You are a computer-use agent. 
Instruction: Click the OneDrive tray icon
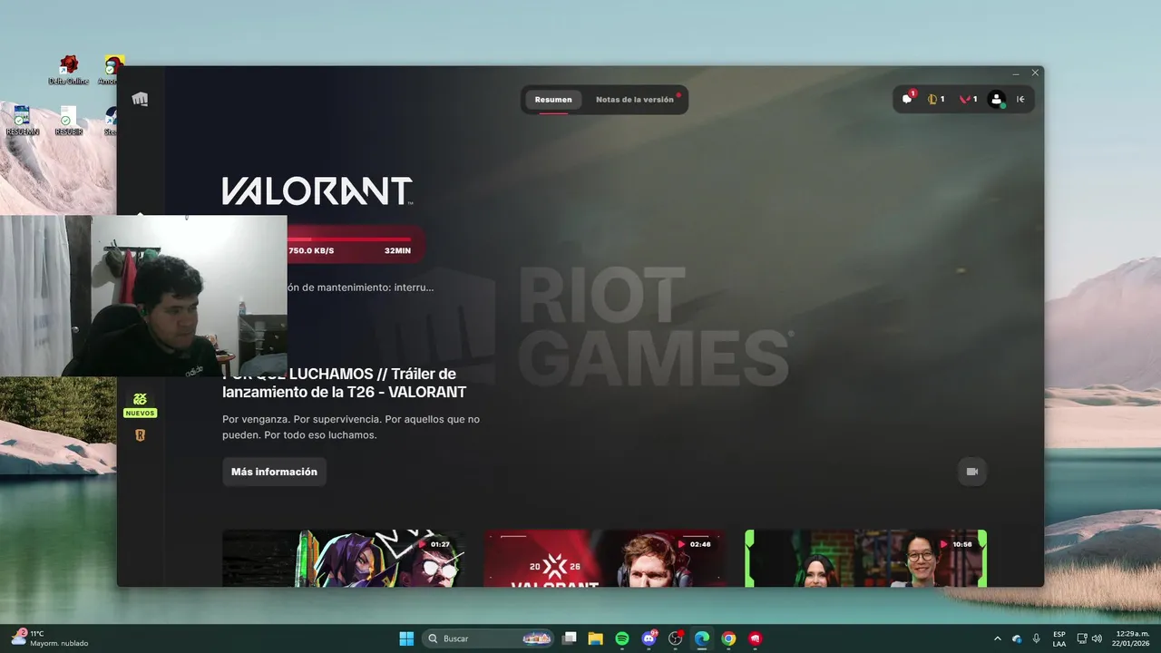pyautogui.click(x=1017, y=638)
